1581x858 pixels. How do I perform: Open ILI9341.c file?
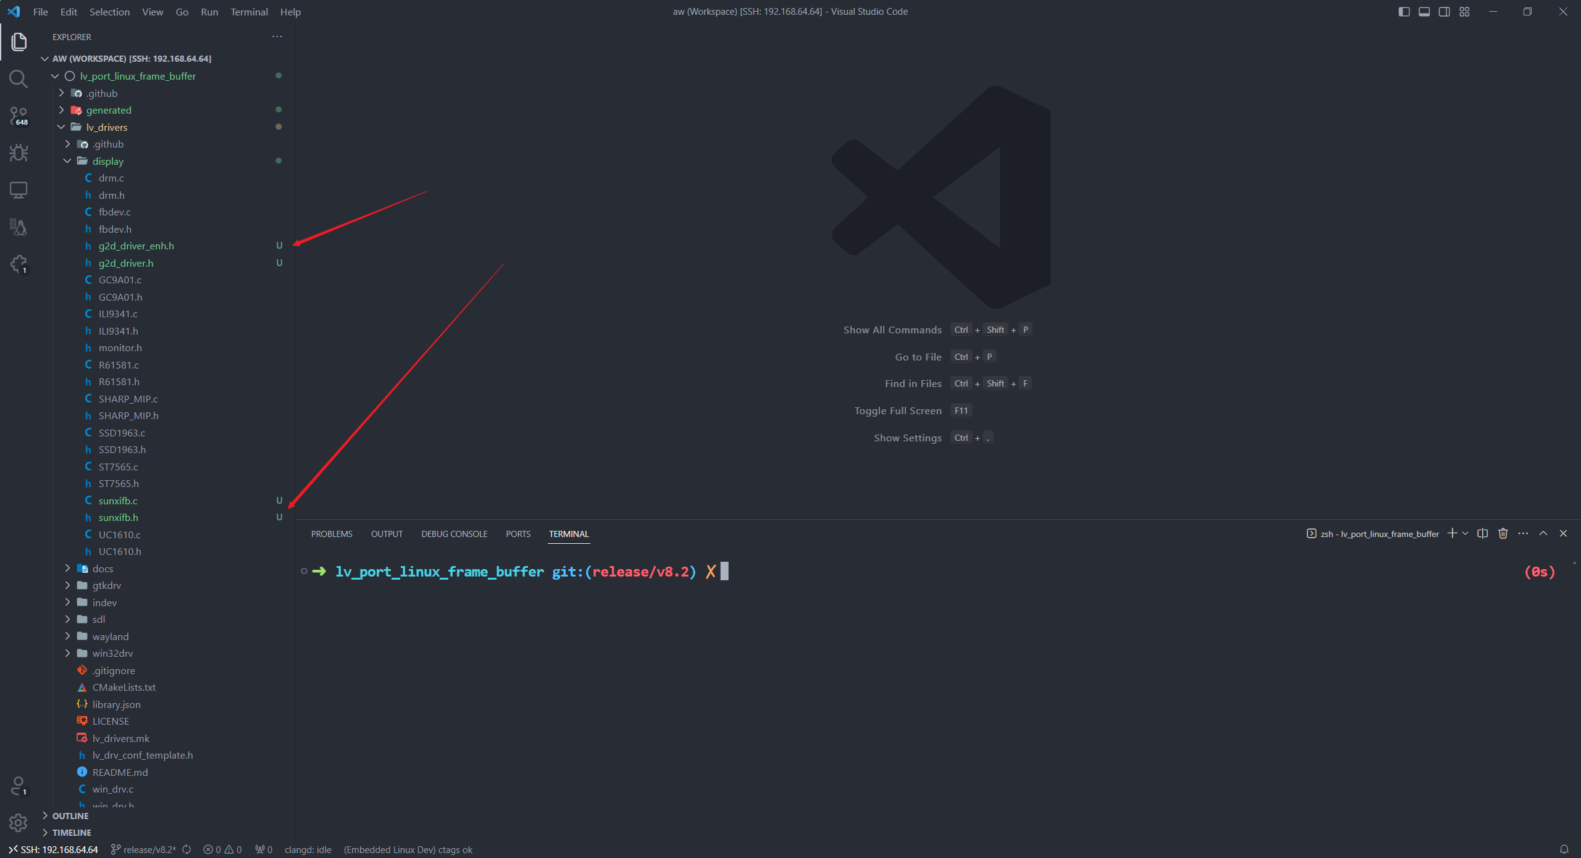(118, 314)
